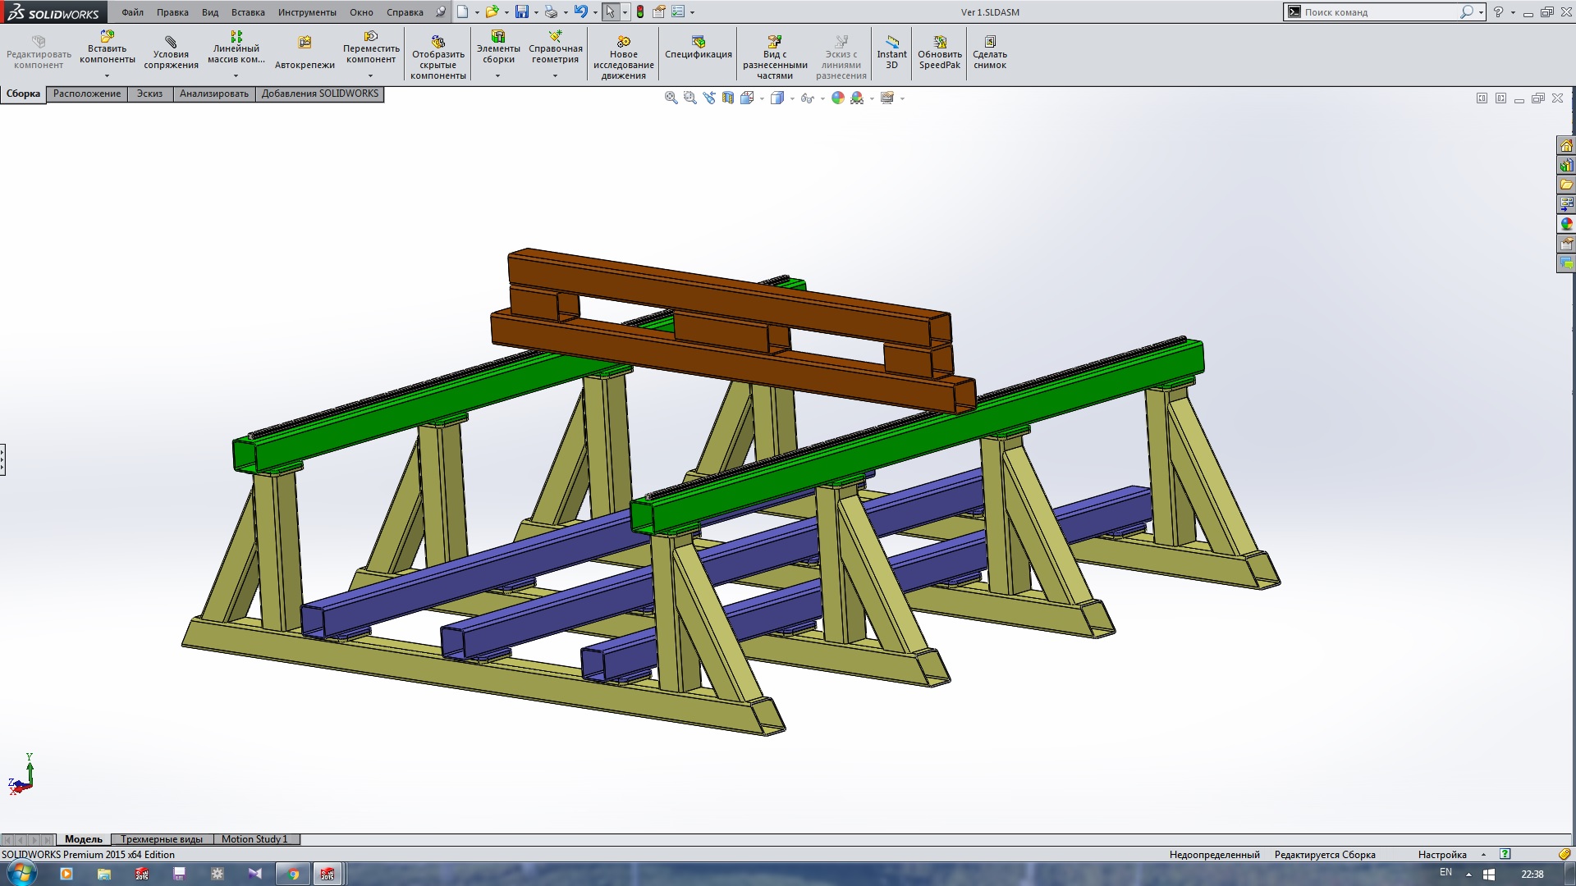Click Обновить SpeedPak button
Viewport: 1576px width, 886px height.
coord(939,53)
